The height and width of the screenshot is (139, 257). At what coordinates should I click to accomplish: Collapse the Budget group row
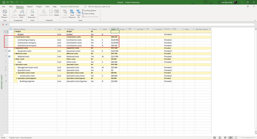point(14,31)
